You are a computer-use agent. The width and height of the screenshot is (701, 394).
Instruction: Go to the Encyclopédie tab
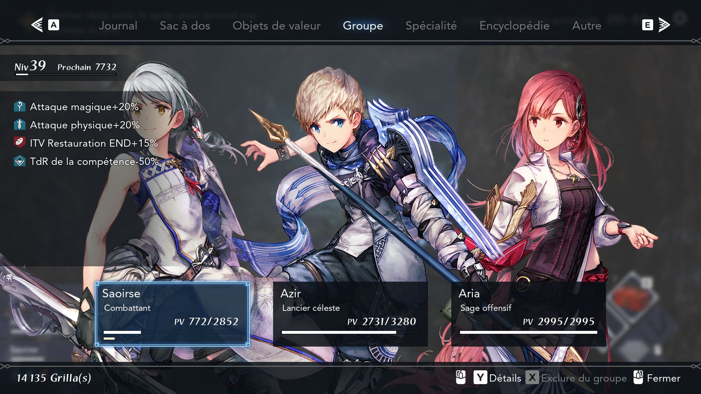514,26
